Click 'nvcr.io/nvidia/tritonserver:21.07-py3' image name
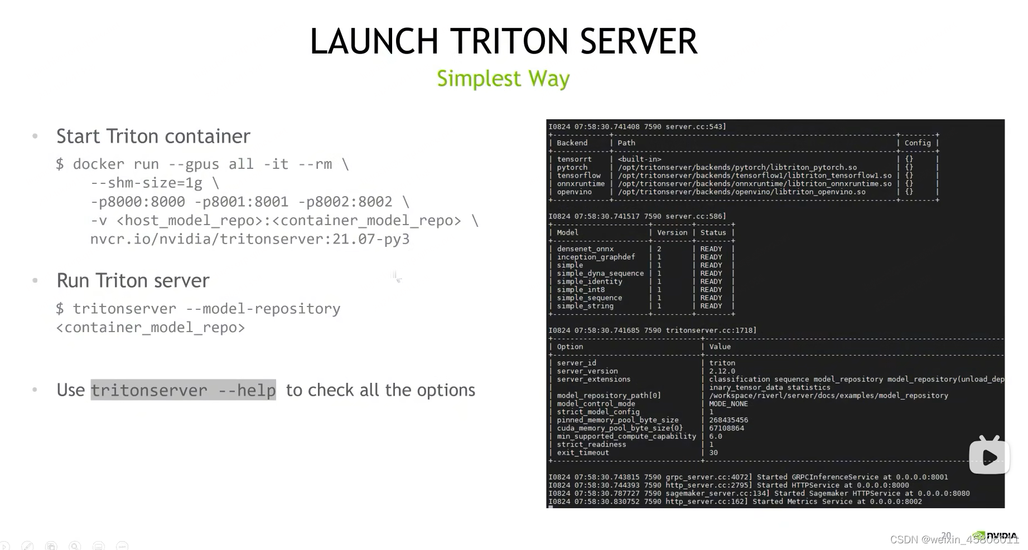The width and height of the screenshot is (1028, 550). 250,239
